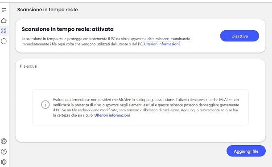Open the four-squares apps grid icon
Image resolution: width=272 pixels, height=167 pixels.
[x=4, y=31]
